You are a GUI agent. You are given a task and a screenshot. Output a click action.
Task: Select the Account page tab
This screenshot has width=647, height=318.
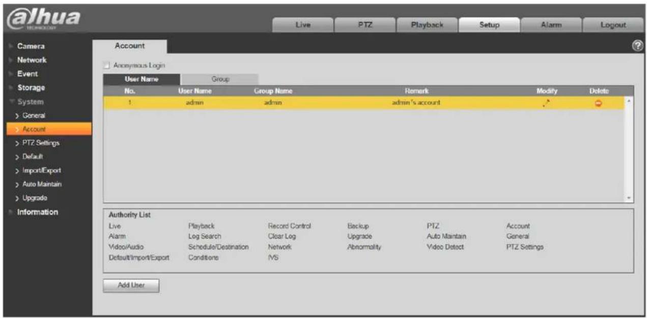click(130, 46)
